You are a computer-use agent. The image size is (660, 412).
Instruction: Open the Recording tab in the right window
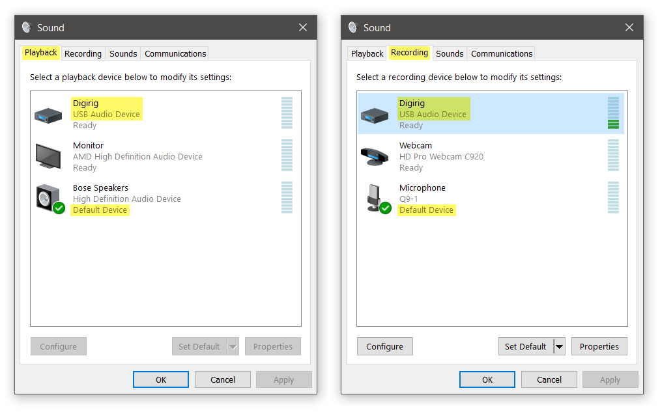click(410, 53)
